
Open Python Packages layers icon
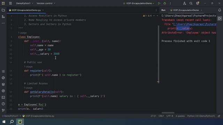coord(3,84)
